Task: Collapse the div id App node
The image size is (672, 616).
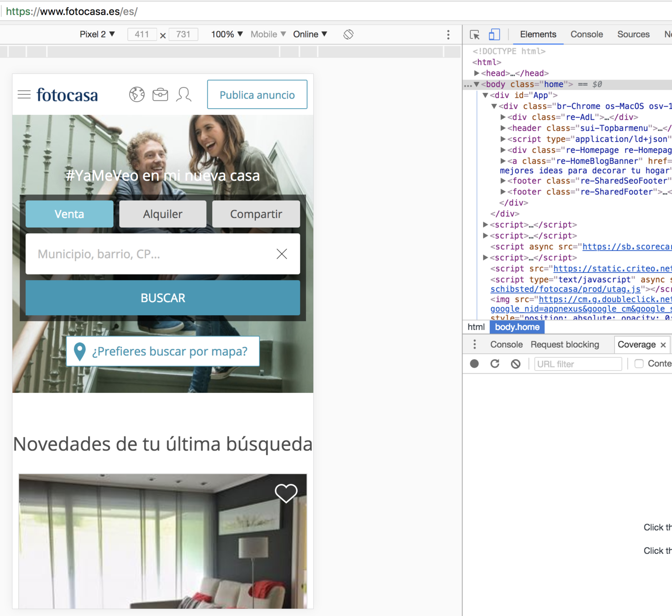Action: point(485,95)
